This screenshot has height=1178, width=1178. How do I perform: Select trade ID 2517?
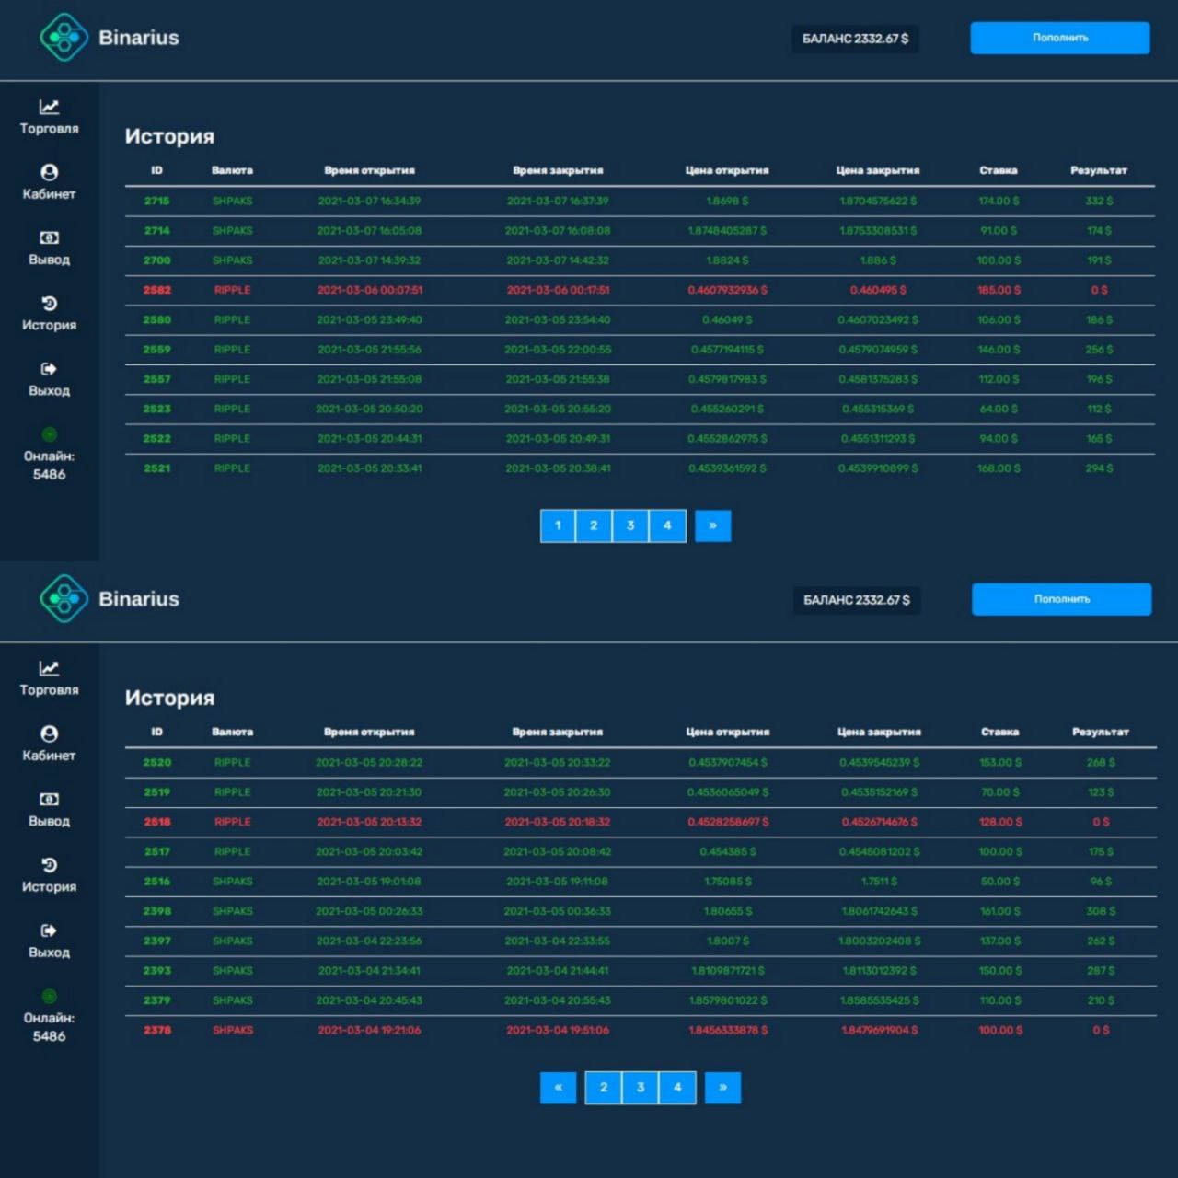[x=156, y=851]
